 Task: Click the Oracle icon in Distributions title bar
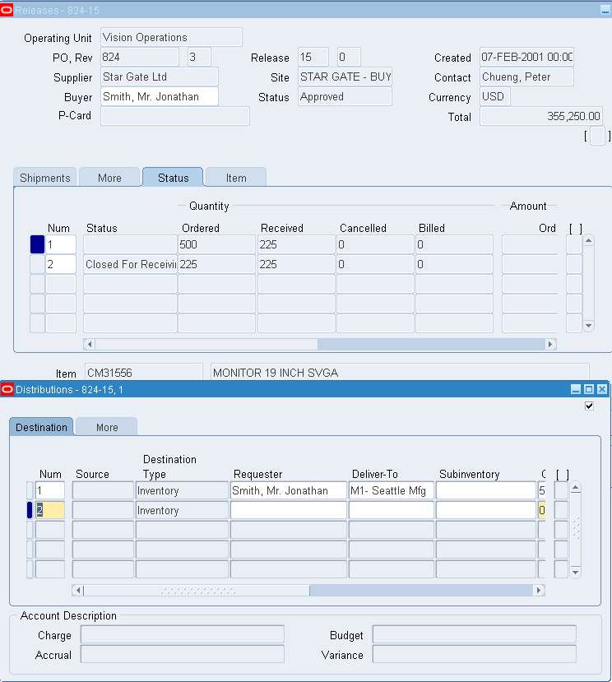pyautogui.click(x=7, y=389)
